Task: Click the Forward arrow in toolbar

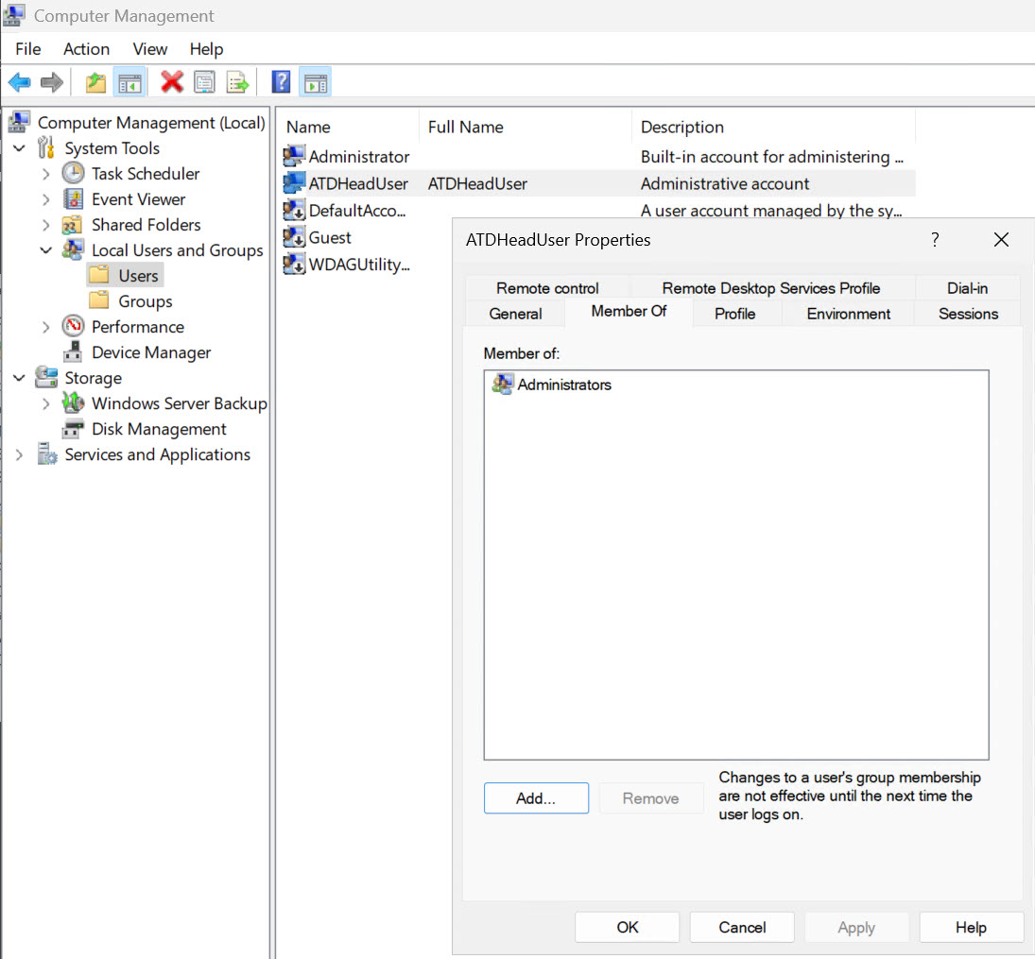Action: (51, 82)
